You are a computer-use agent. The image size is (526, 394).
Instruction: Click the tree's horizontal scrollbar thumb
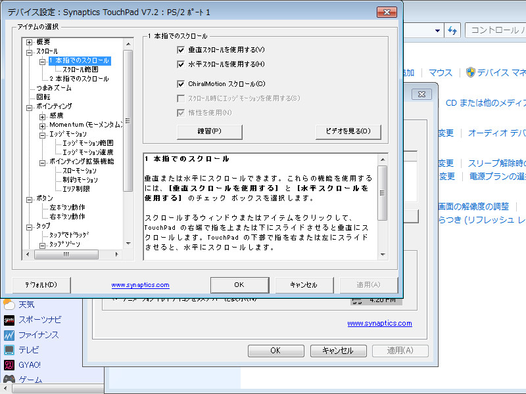click(66, 255)
